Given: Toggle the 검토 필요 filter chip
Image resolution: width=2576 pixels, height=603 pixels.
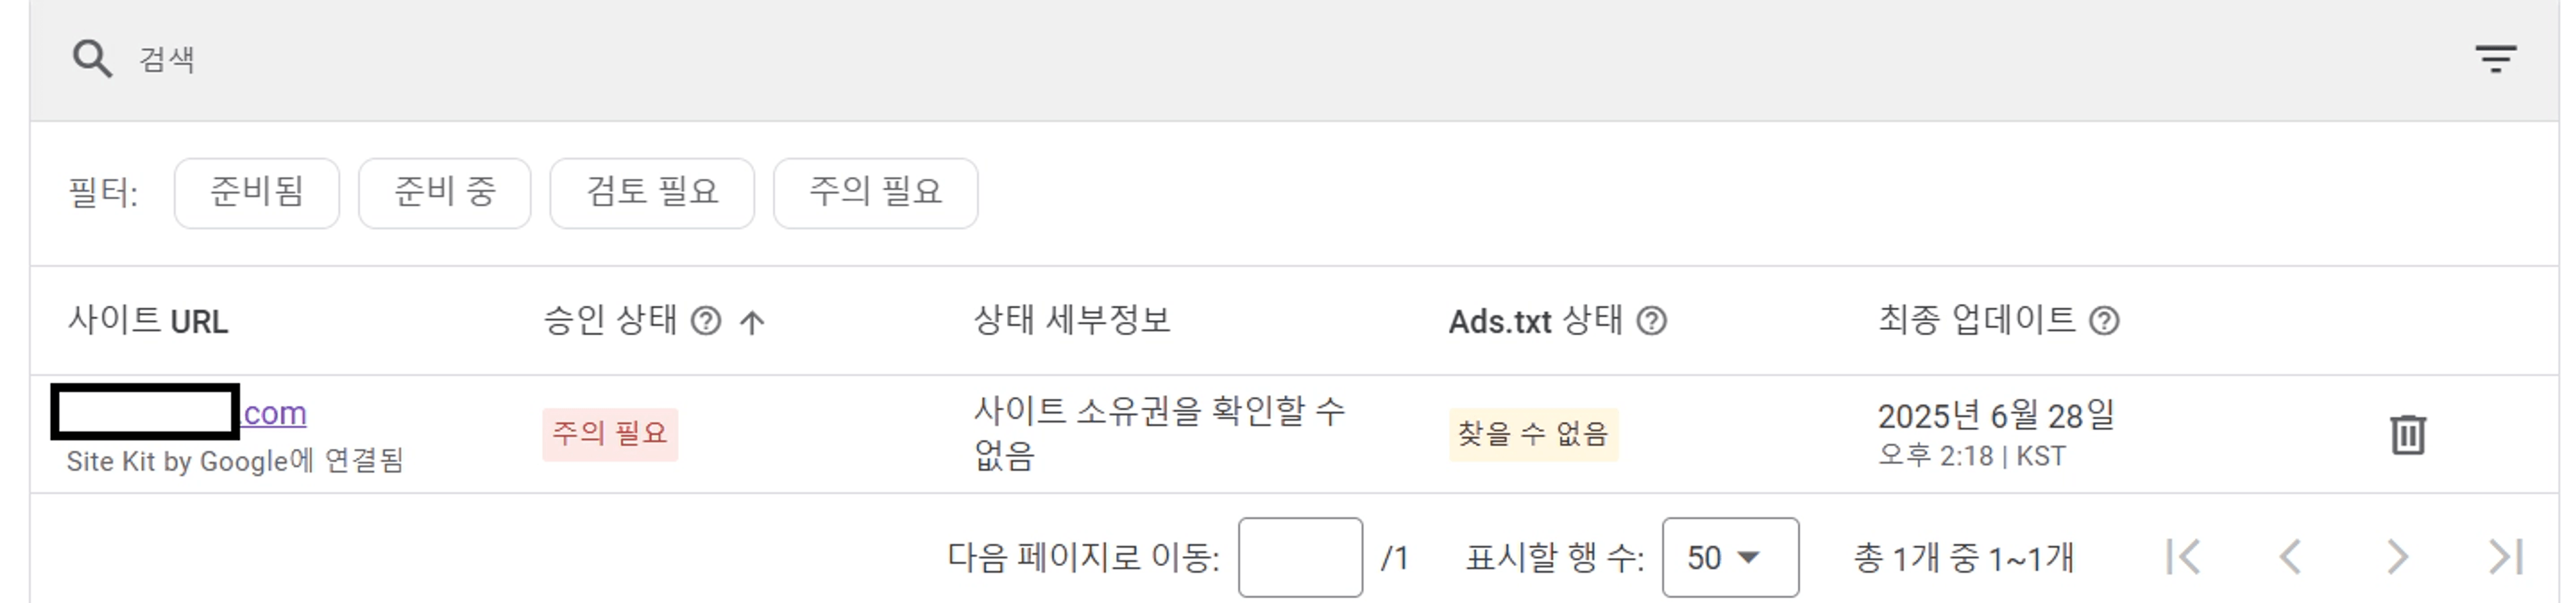Looking at the screenshot, I should coord(652,193).
